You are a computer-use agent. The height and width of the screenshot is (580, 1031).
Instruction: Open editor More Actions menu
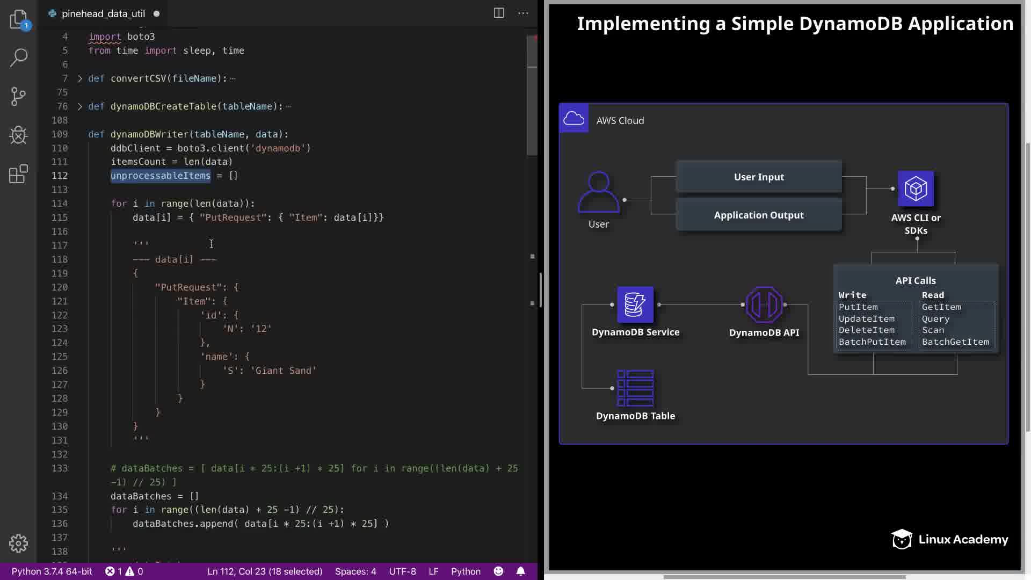click(x=523, y=13)
